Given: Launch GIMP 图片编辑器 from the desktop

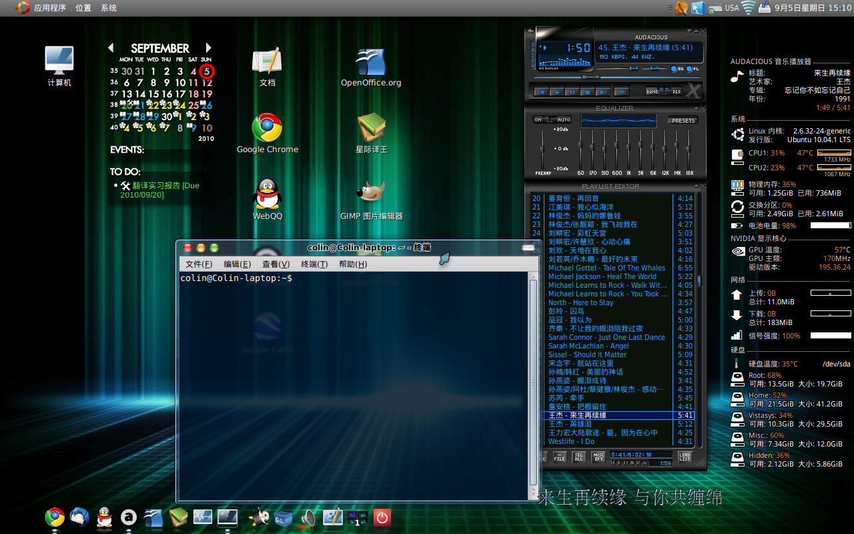Looking at the screenshot, I should [x=372, y=200].
